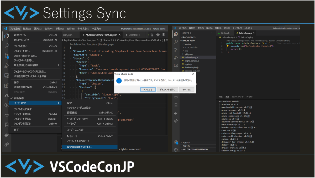
Task: Close the Visual Studio Code dialog
Action: point(193,74)
